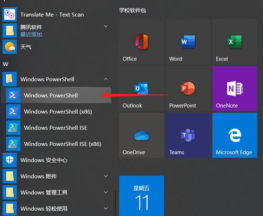263x216 pixels.
Task: Open the Microsoft Edge tile
Action: coord(235,135)
